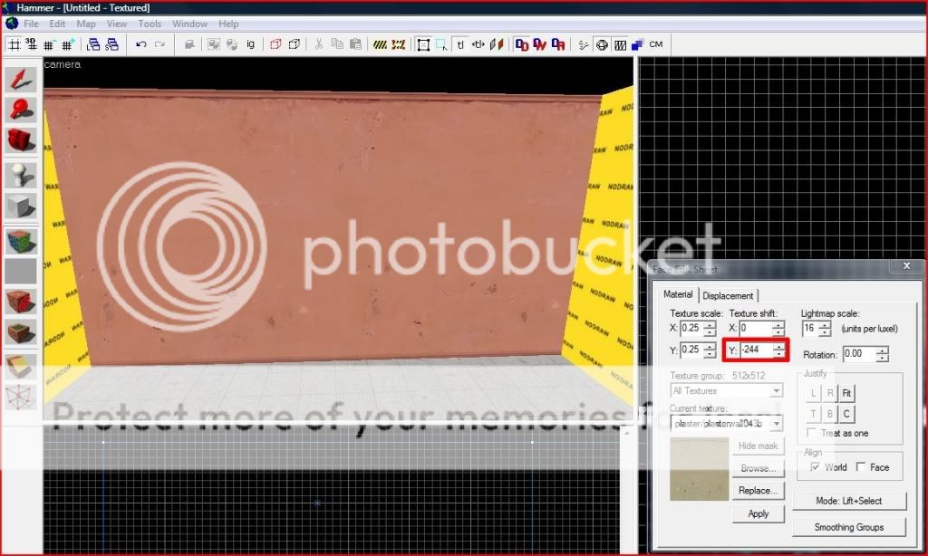Screen dimensions: 928x556
Task: Click the Carve icon
Action: click(189, 44)
